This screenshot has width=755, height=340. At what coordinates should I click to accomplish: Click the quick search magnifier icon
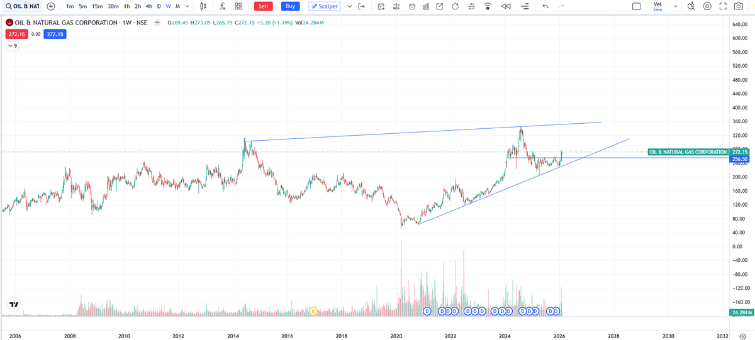pos(691,6)
